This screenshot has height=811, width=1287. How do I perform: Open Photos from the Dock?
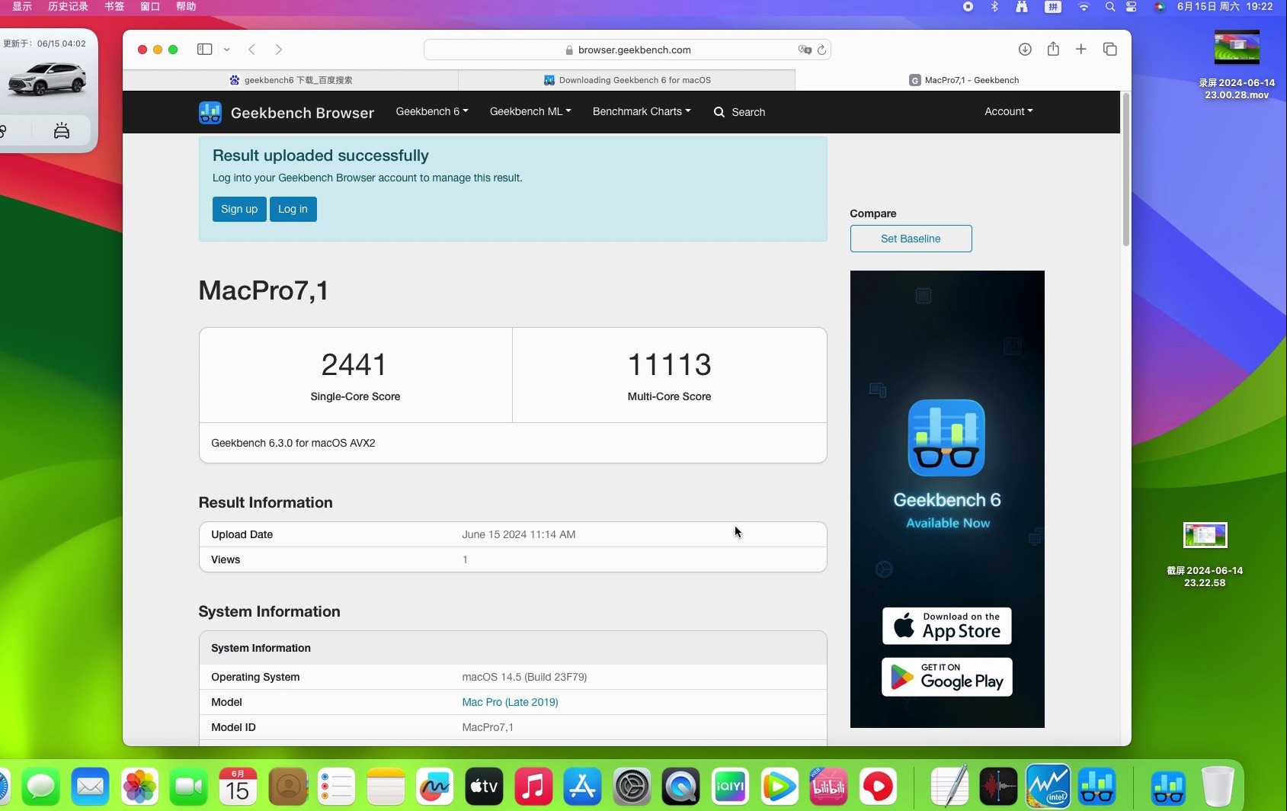(x=140, y=787)
